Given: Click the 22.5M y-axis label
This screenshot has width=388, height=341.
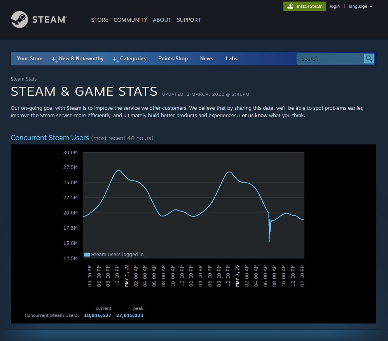Looking at the screenshot, I should click(x=70, y=197).
